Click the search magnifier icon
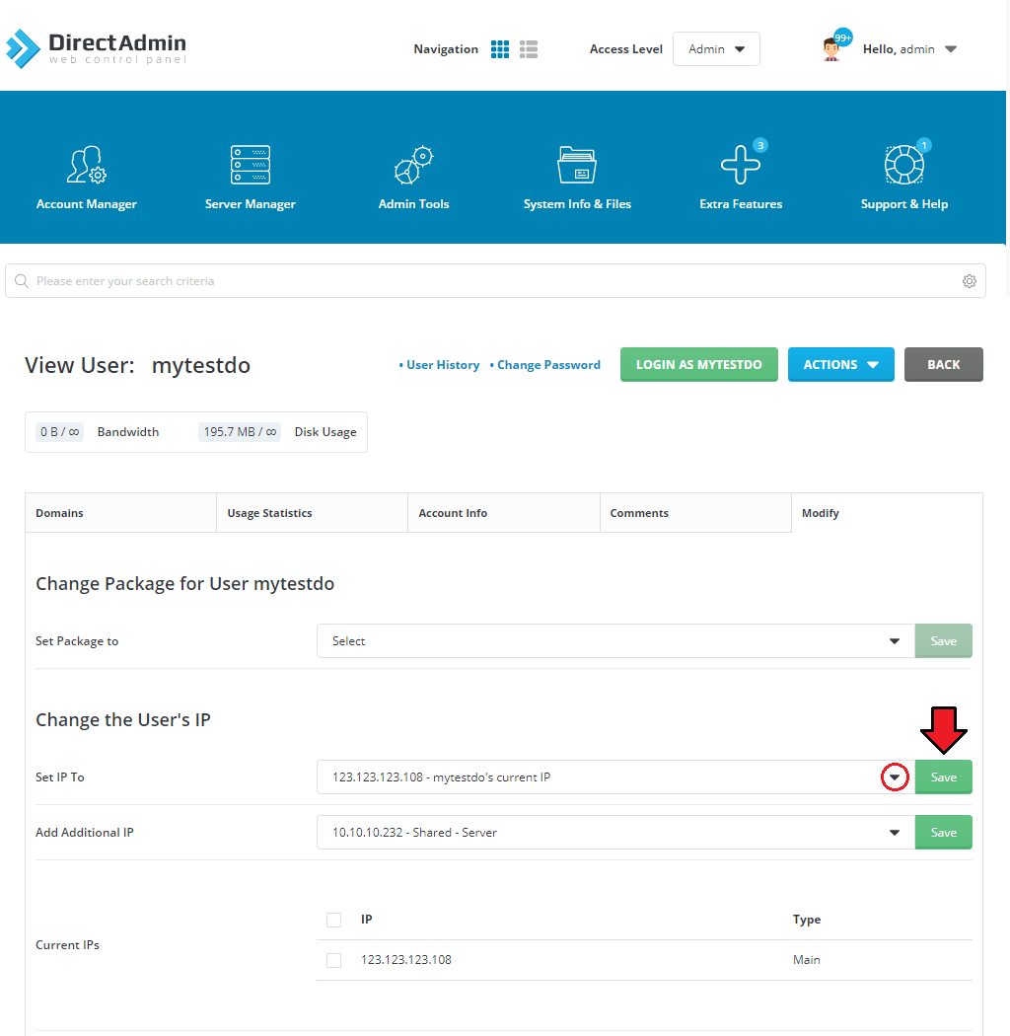The image size is (1010, 1036). (x=21, y=281)
